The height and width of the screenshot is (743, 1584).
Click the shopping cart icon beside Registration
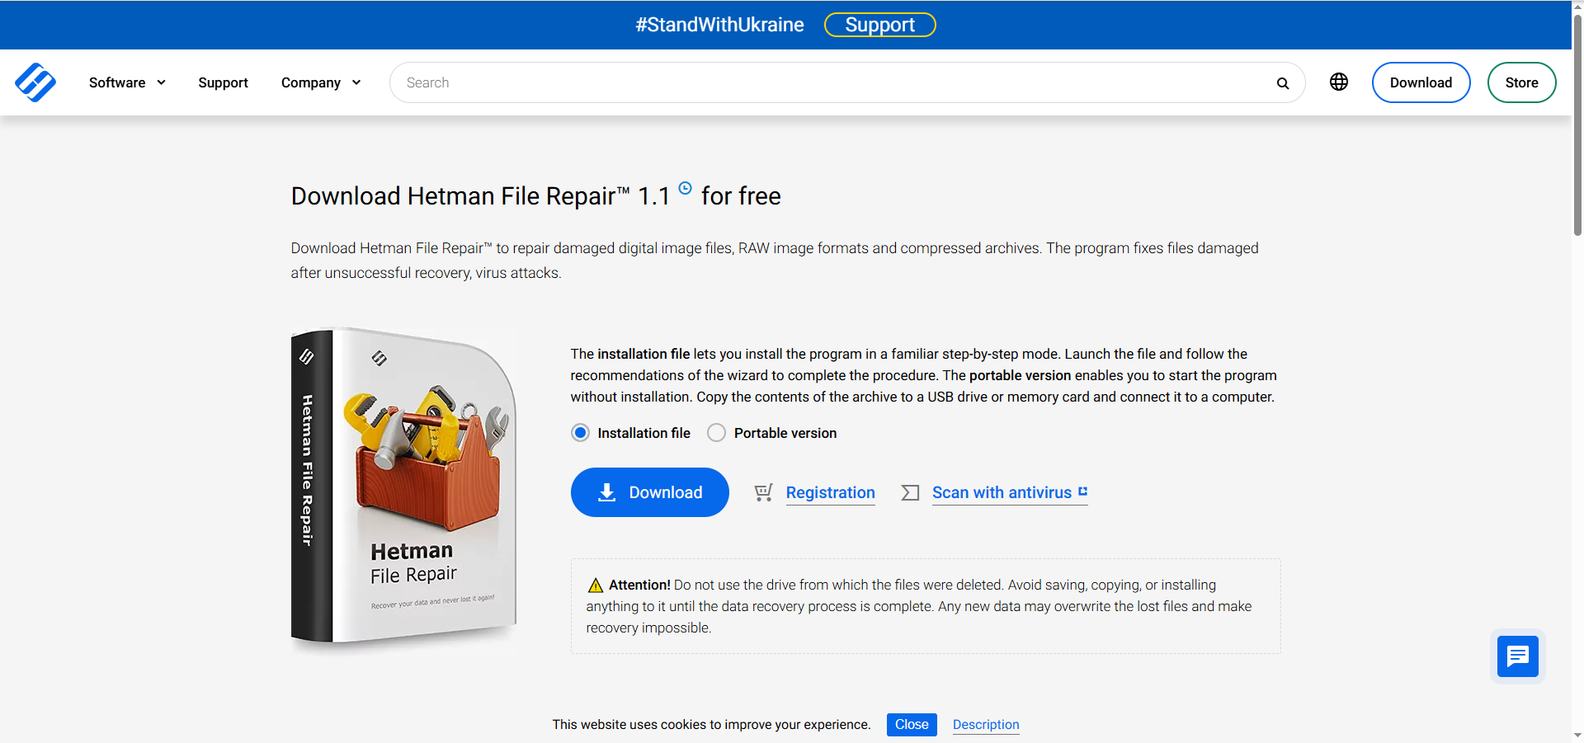763,492
